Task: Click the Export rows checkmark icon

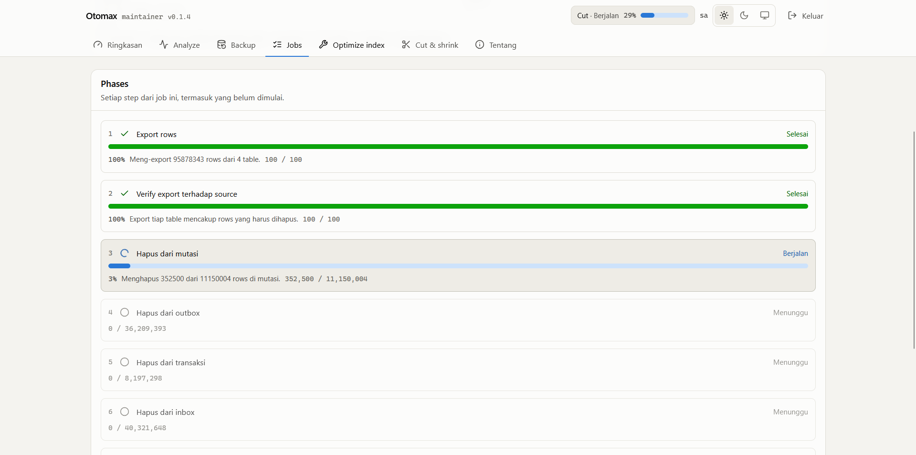Action: click(x=125, y=134)
